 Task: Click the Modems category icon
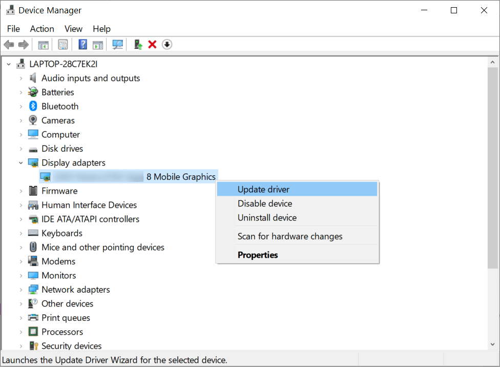33,261
